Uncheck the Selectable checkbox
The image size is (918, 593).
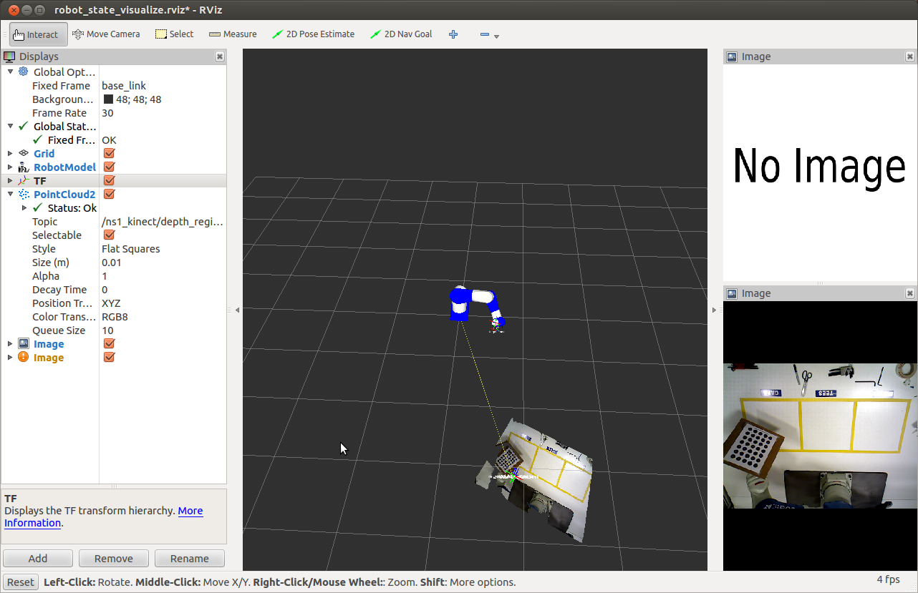(x=110, y=235)
